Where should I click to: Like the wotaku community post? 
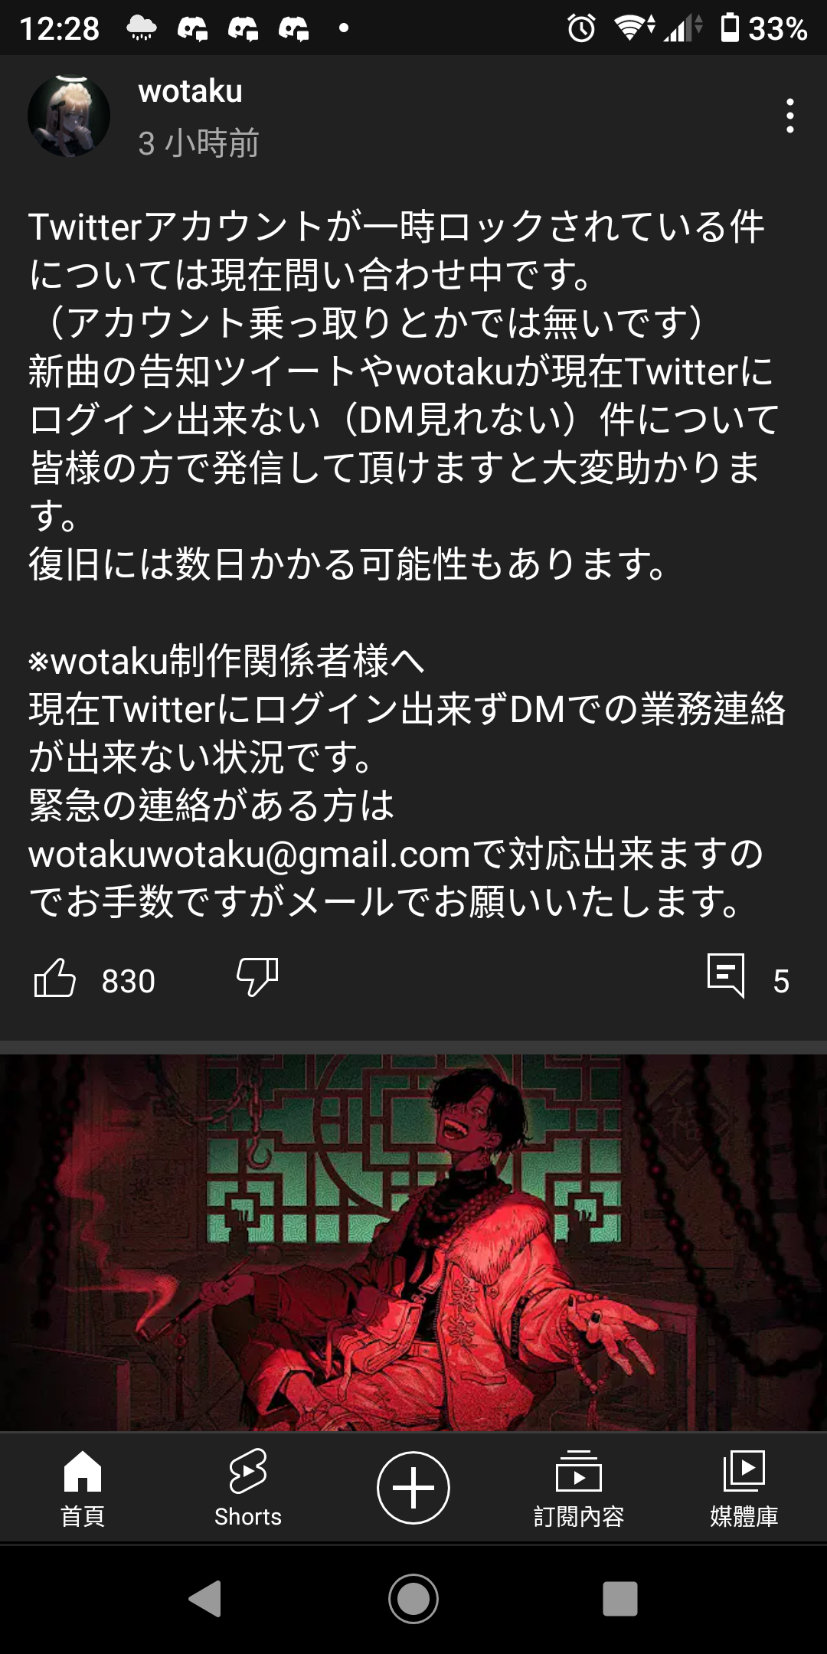pos(55,978)
